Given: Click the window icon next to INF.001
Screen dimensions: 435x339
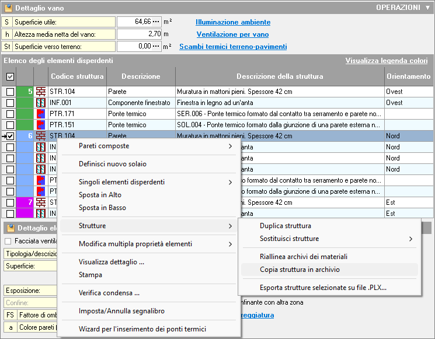Looking at the screenshot, I should tap(41, 103).
